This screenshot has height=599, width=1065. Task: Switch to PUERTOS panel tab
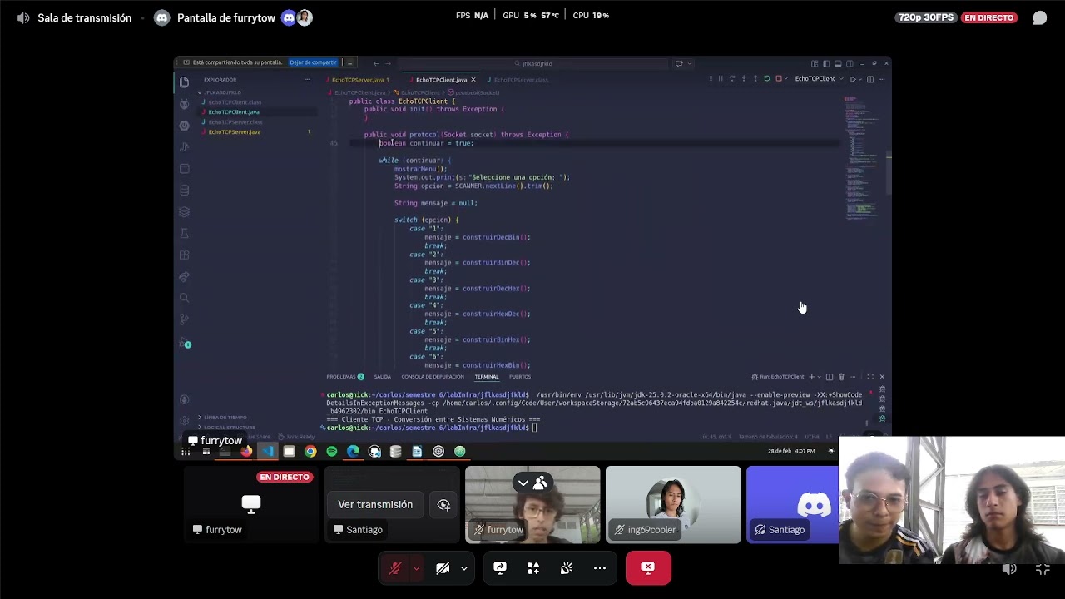coord(520,377)
